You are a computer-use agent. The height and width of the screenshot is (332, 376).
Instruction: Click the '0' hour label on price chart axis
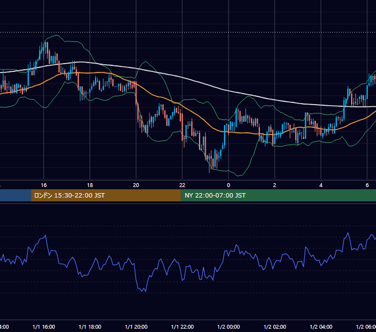click(228, 185)
